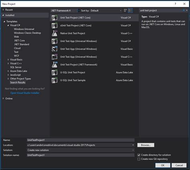
Task: Click the template search box
Action: pos(161,10)
